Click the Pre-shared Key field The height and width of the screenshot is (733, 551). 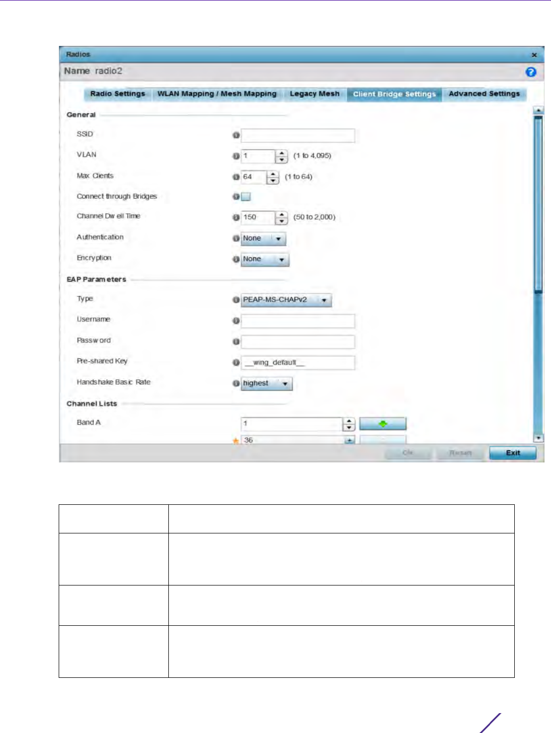click(298, 362)
